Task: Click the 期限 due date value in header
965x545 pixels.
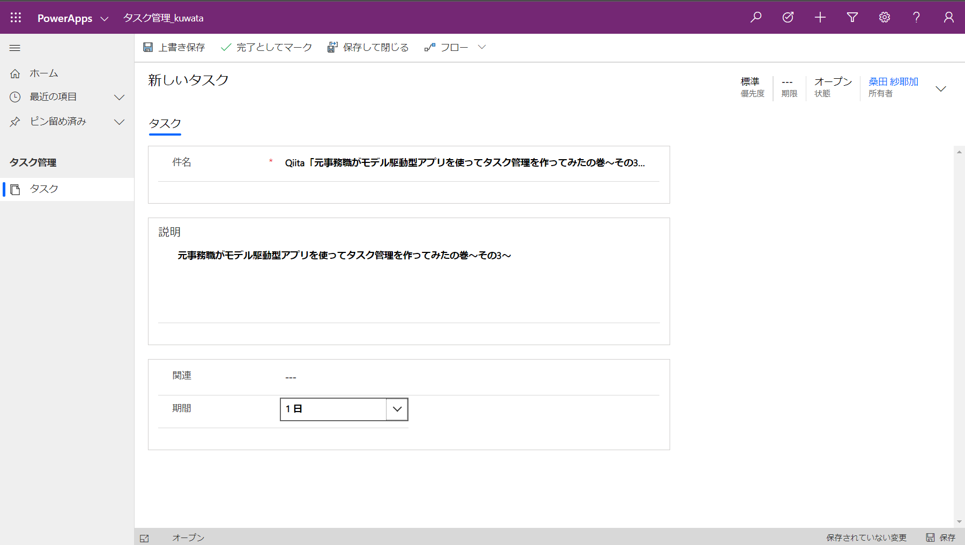Action: [x=787, y=82]
